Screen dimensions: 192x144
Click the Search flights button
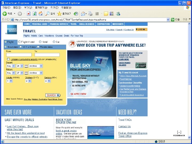click(x=53, y=95)
